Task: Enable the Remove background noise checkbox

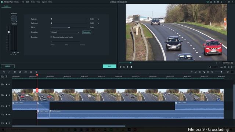Action: pos(51,37)
